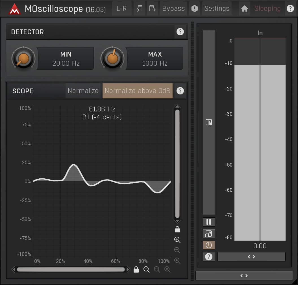Click vertical zoom out magnifier
The image size is (298, 285).
(177, 250)
